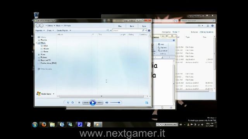248x139 pixels.
Task: Expand the Create Playlist dropdown arrow
Action: coord(70,31)
